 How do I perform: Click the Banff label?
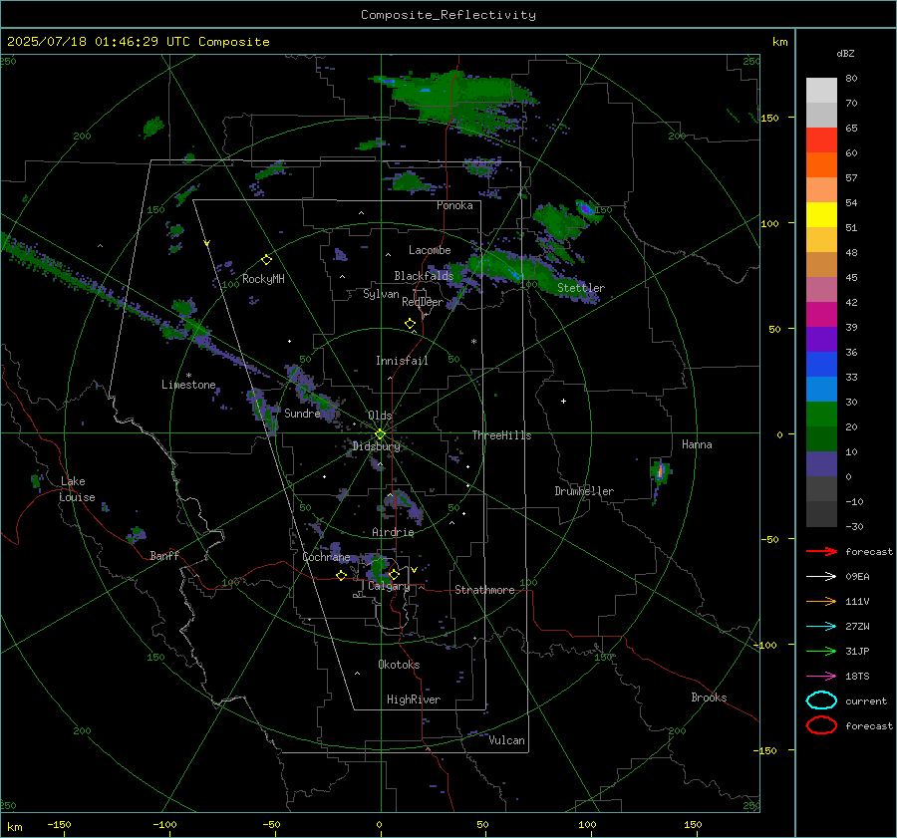(164, 555)
